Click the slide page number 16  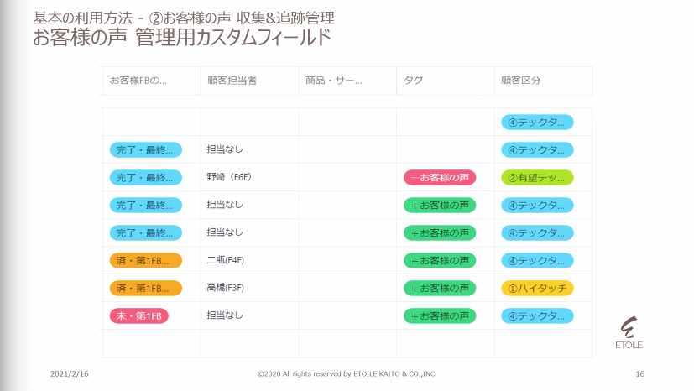pos(640,373)
